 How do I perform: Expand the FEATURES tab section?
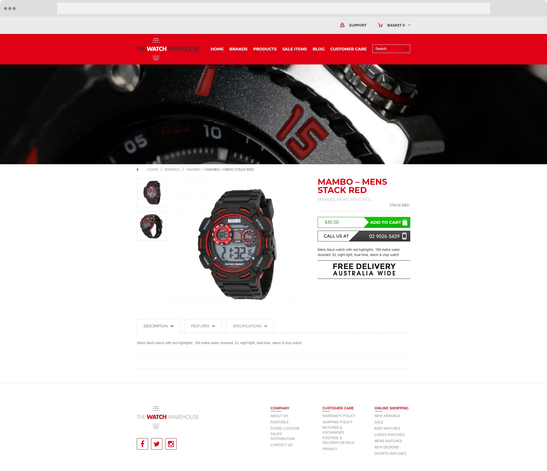203,326
